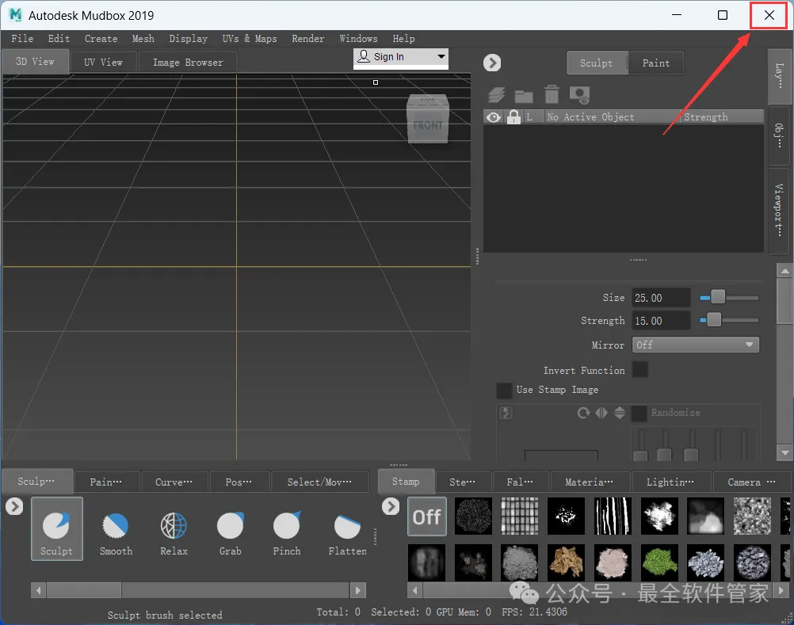Open the Lighting presets tab
The width and height of the screenshot is (794, 625).
coord(670,482)
